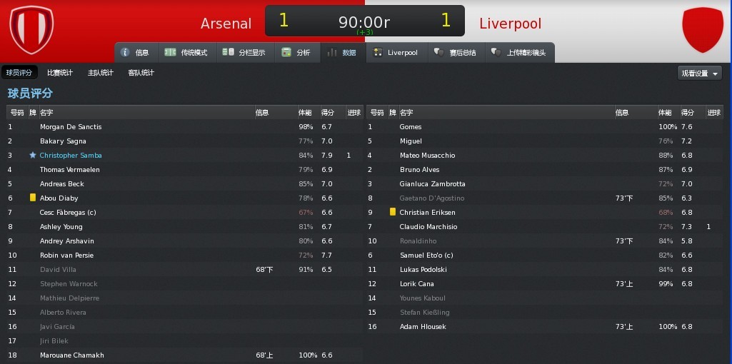Click Abou Diaby's yellow card marker
The height and width of the screenshot is (364, 732).
pyautogui.click(x=33, y=198)
